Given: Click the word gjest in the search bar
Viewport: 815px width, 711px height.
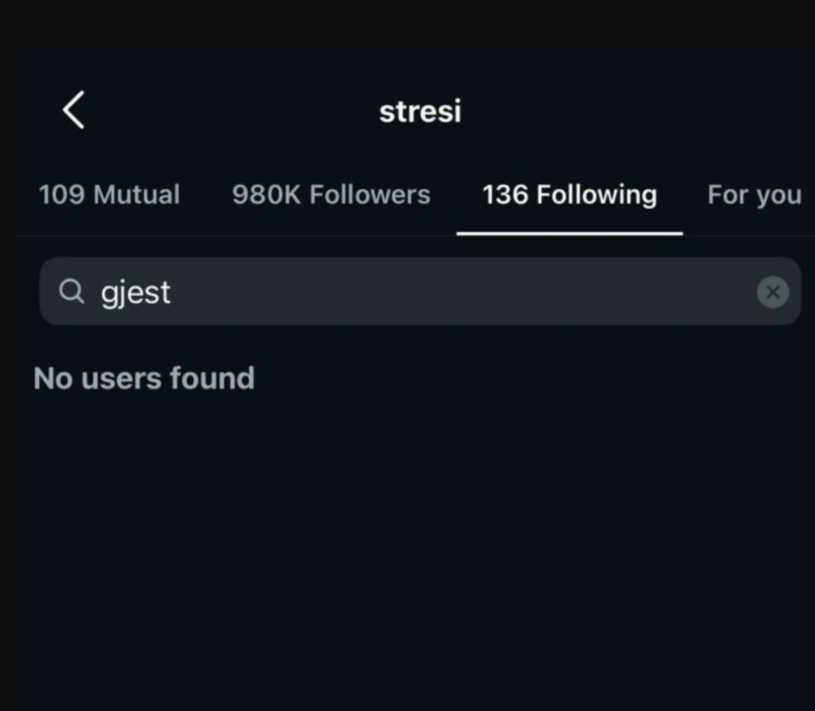Looking at the screenshot, I should [136, 293].
